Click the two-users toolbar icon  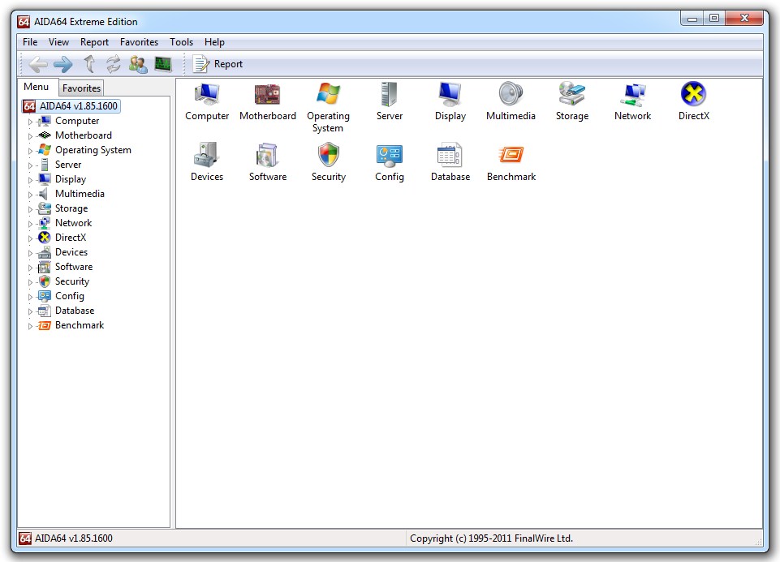pyautogui.click(x=138, y=64)
